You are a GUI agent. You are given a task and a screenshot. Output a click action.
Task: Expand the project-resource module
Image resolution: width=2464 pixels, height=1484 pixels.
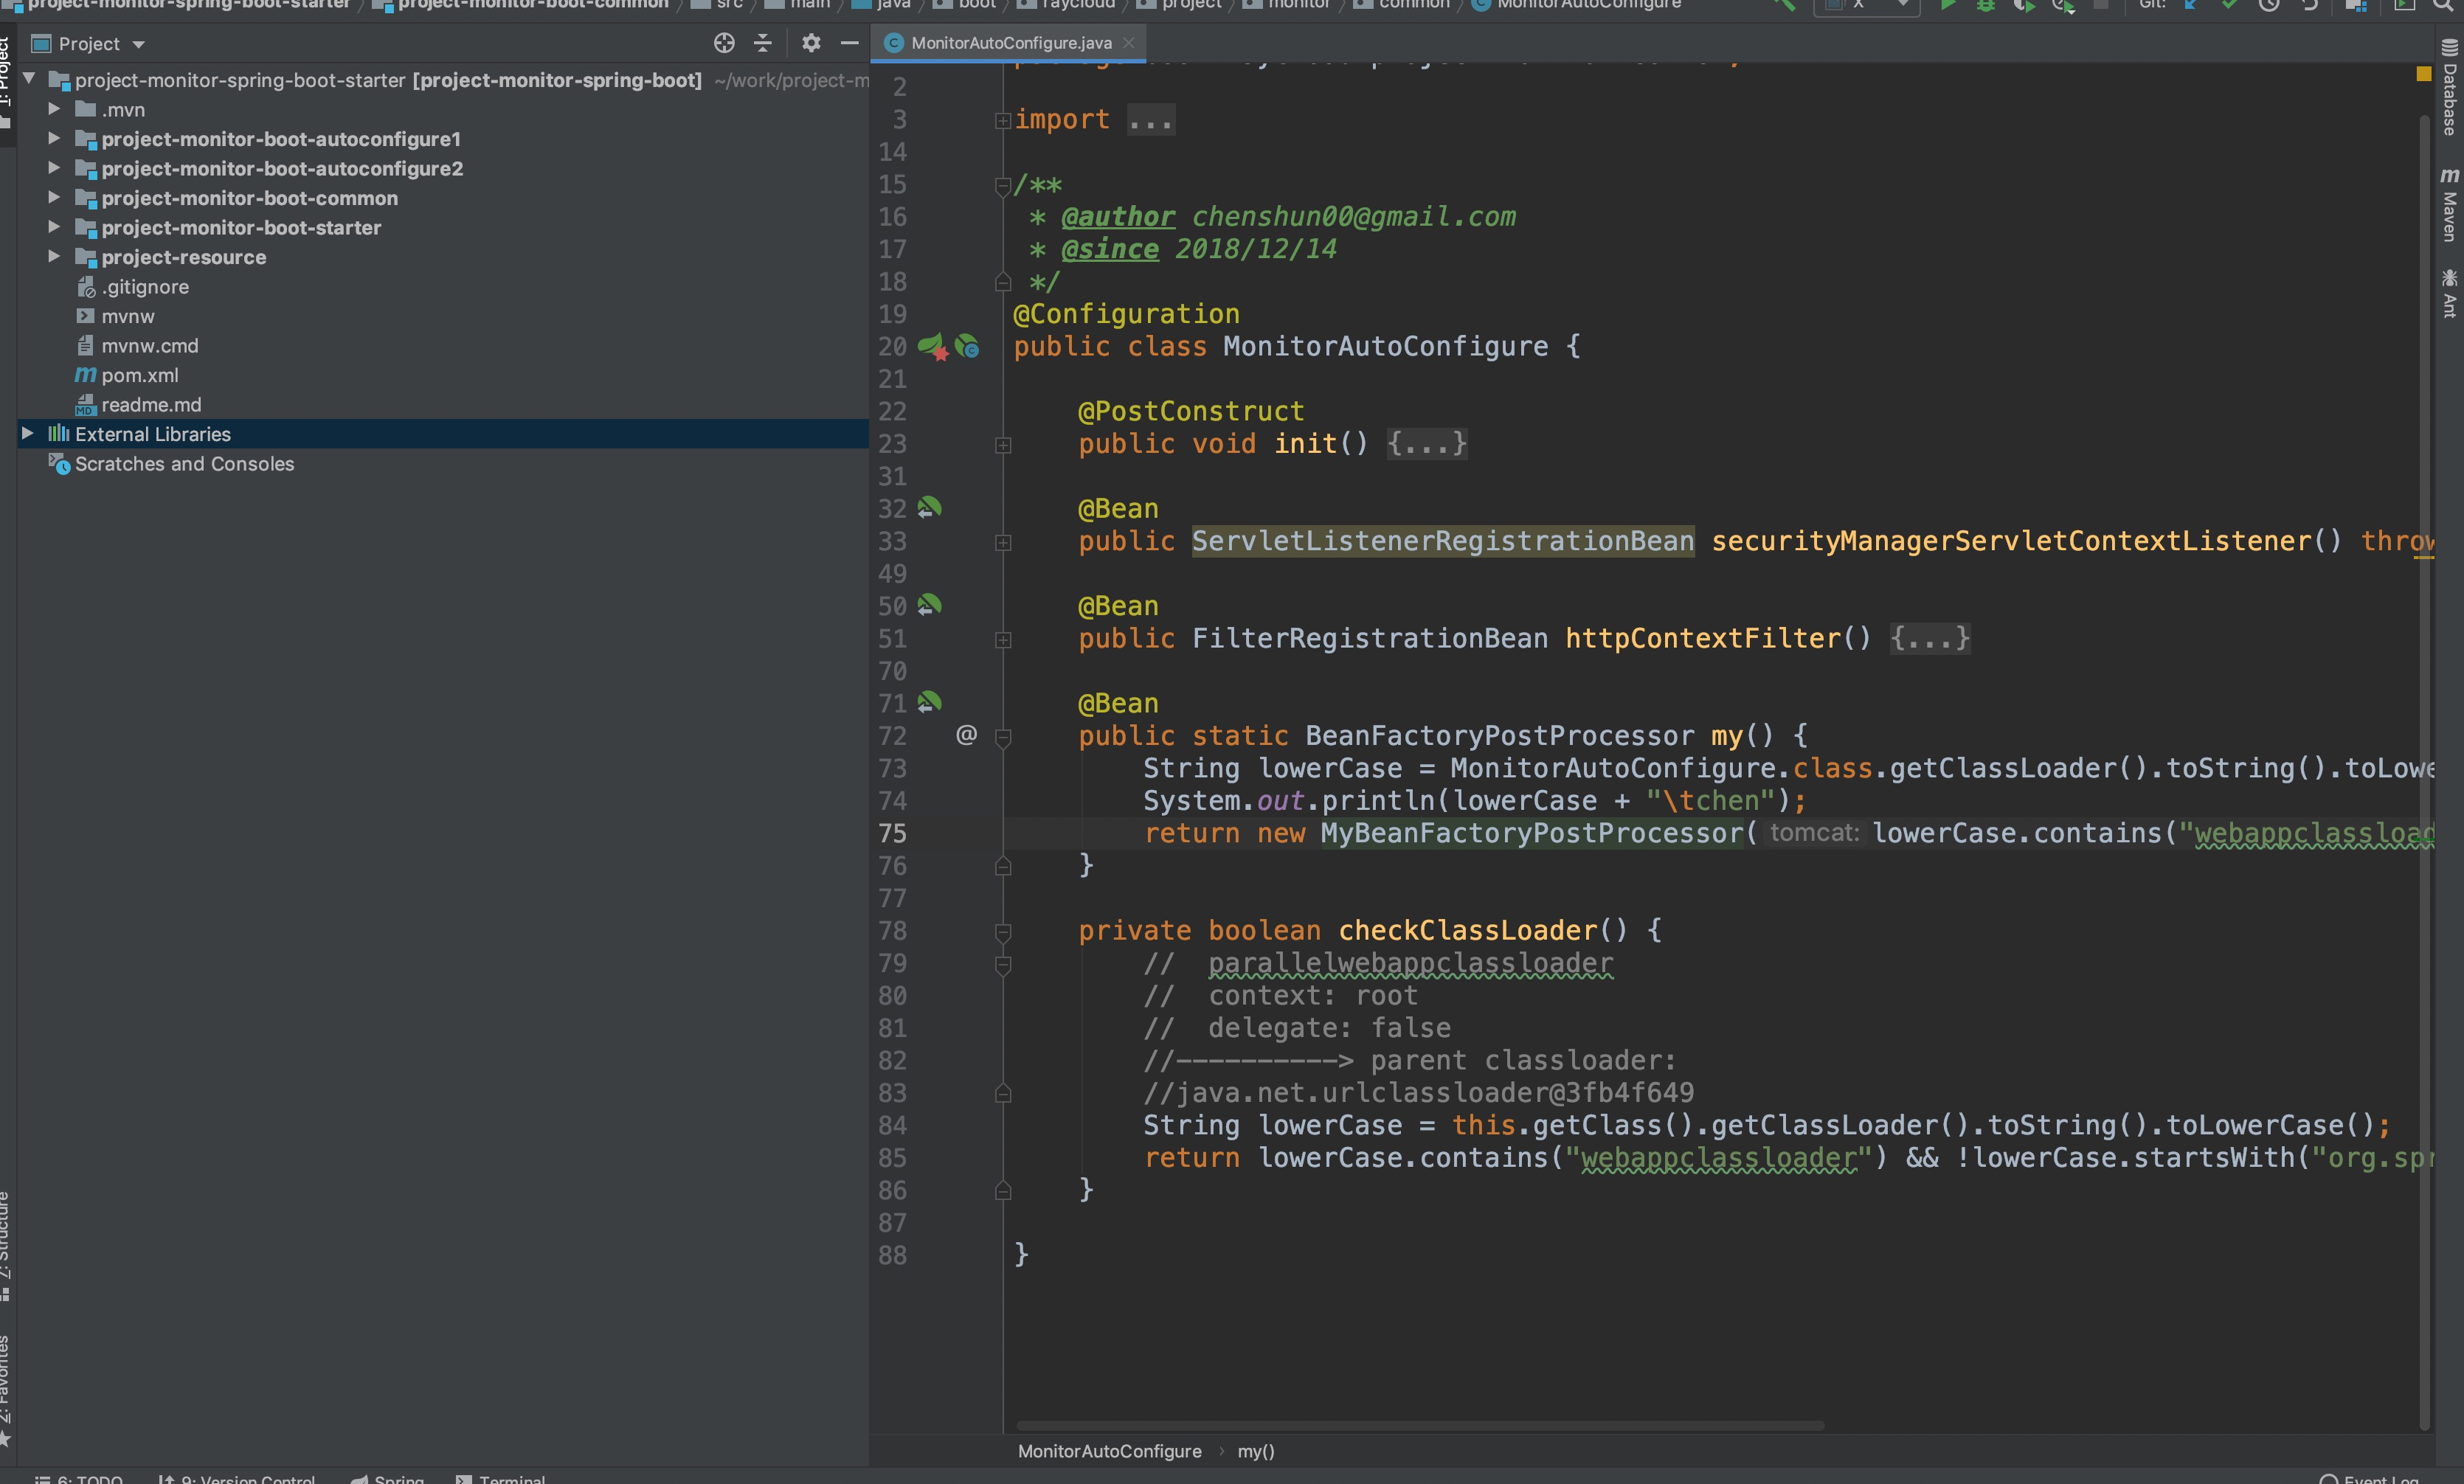coord(54,256)
